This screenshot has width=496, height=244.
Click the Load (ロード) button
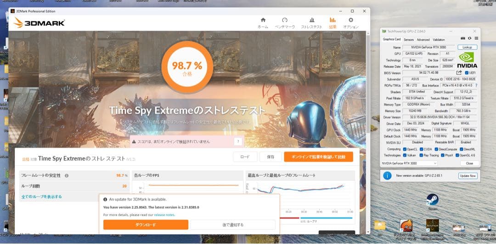tap(245, 157)
